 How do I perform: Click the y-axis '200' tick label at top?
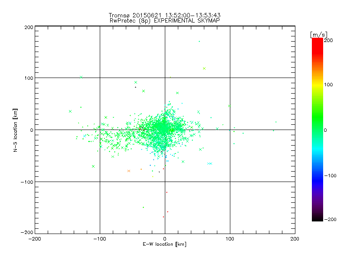[x=29, y=27]
